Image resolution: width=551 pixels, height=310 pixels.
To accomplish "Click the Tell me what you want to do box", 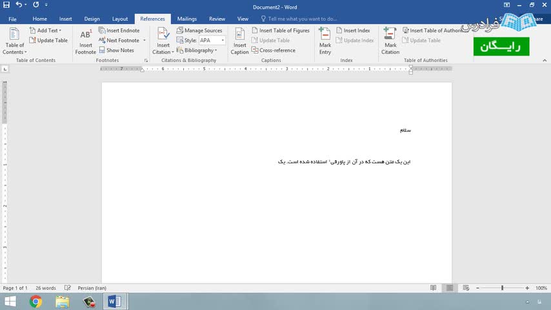I will pyautogui.click(x=299, y=19).
